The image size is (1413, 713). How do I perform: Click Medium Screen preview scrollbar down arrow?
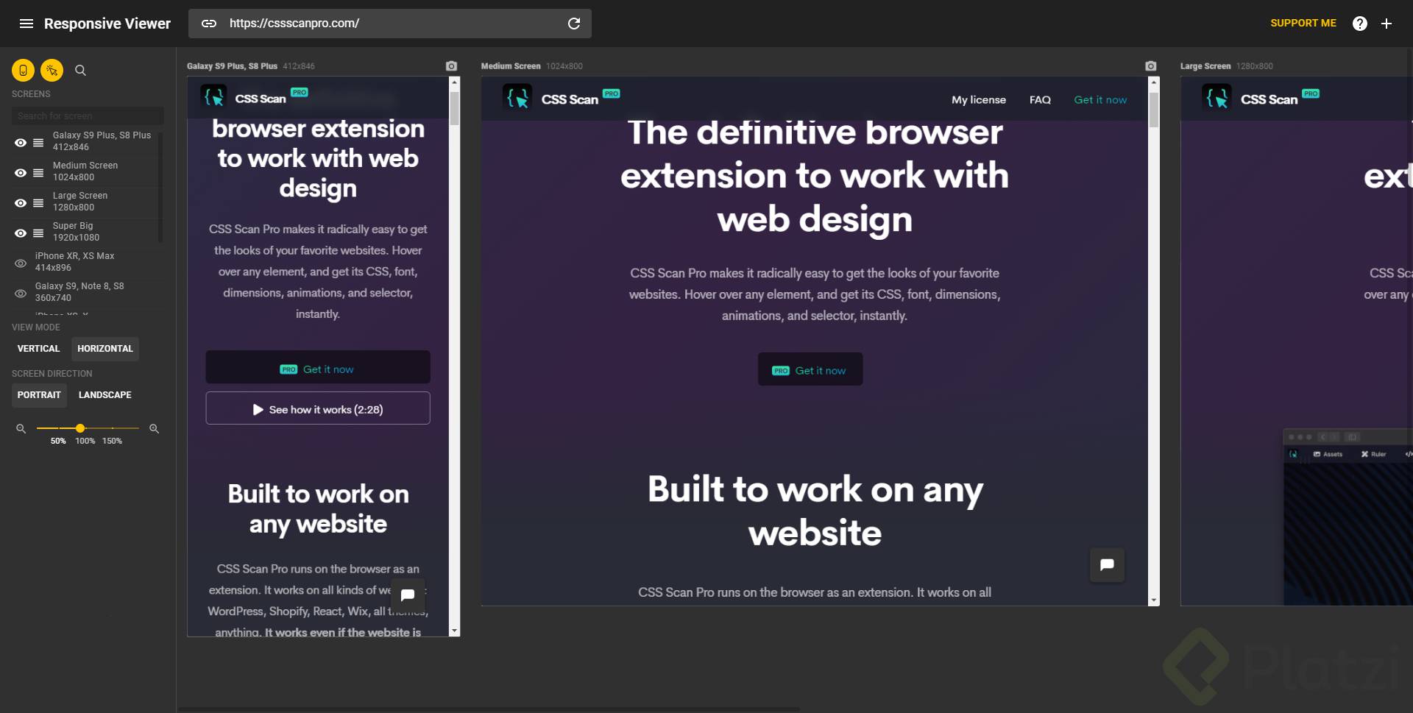click(1154, 600)
